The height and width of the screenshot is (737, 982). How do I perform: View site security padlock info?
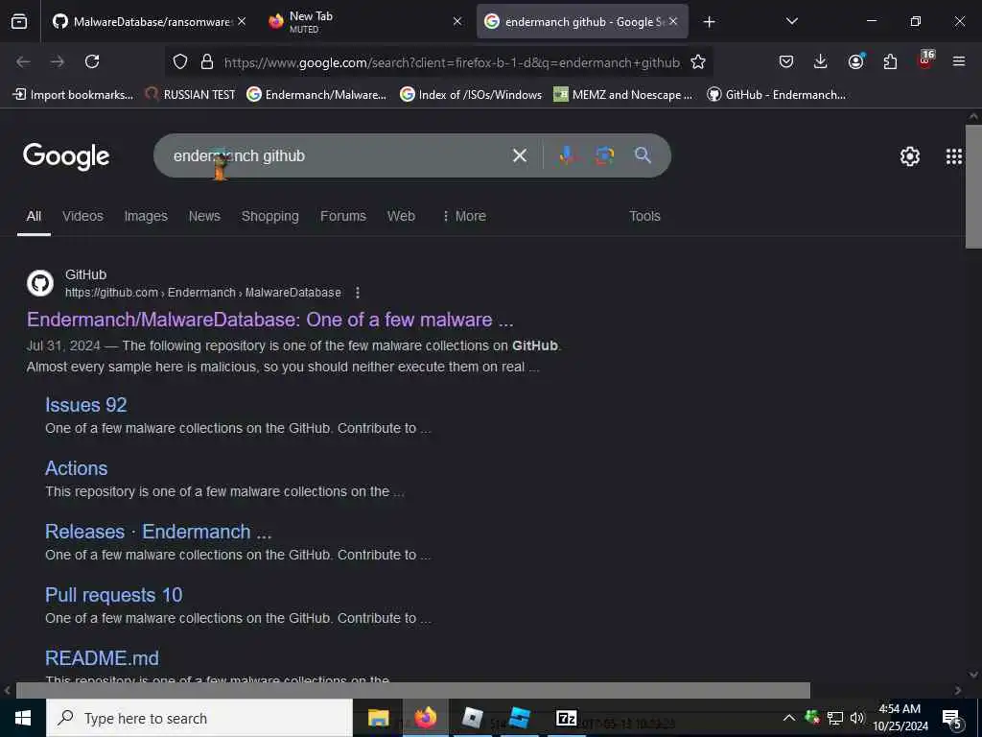tap(207, 62)
